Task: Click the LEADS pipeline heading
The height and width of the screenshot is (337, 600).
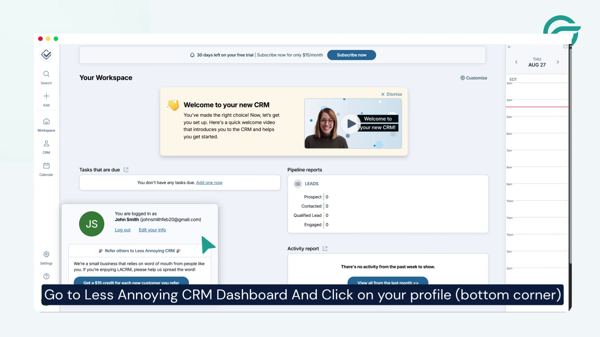Action: coord(312,184)
